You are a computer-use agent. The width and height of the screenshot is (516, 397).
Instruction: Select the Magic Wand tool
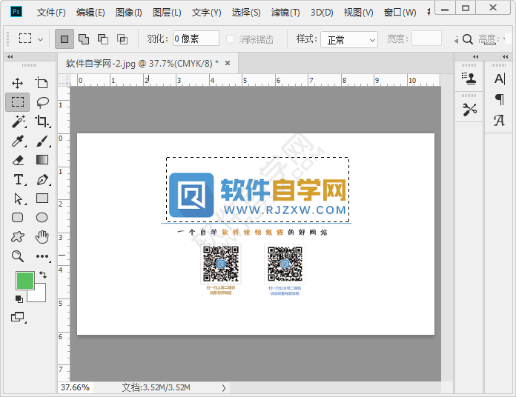tap(19, 121)
